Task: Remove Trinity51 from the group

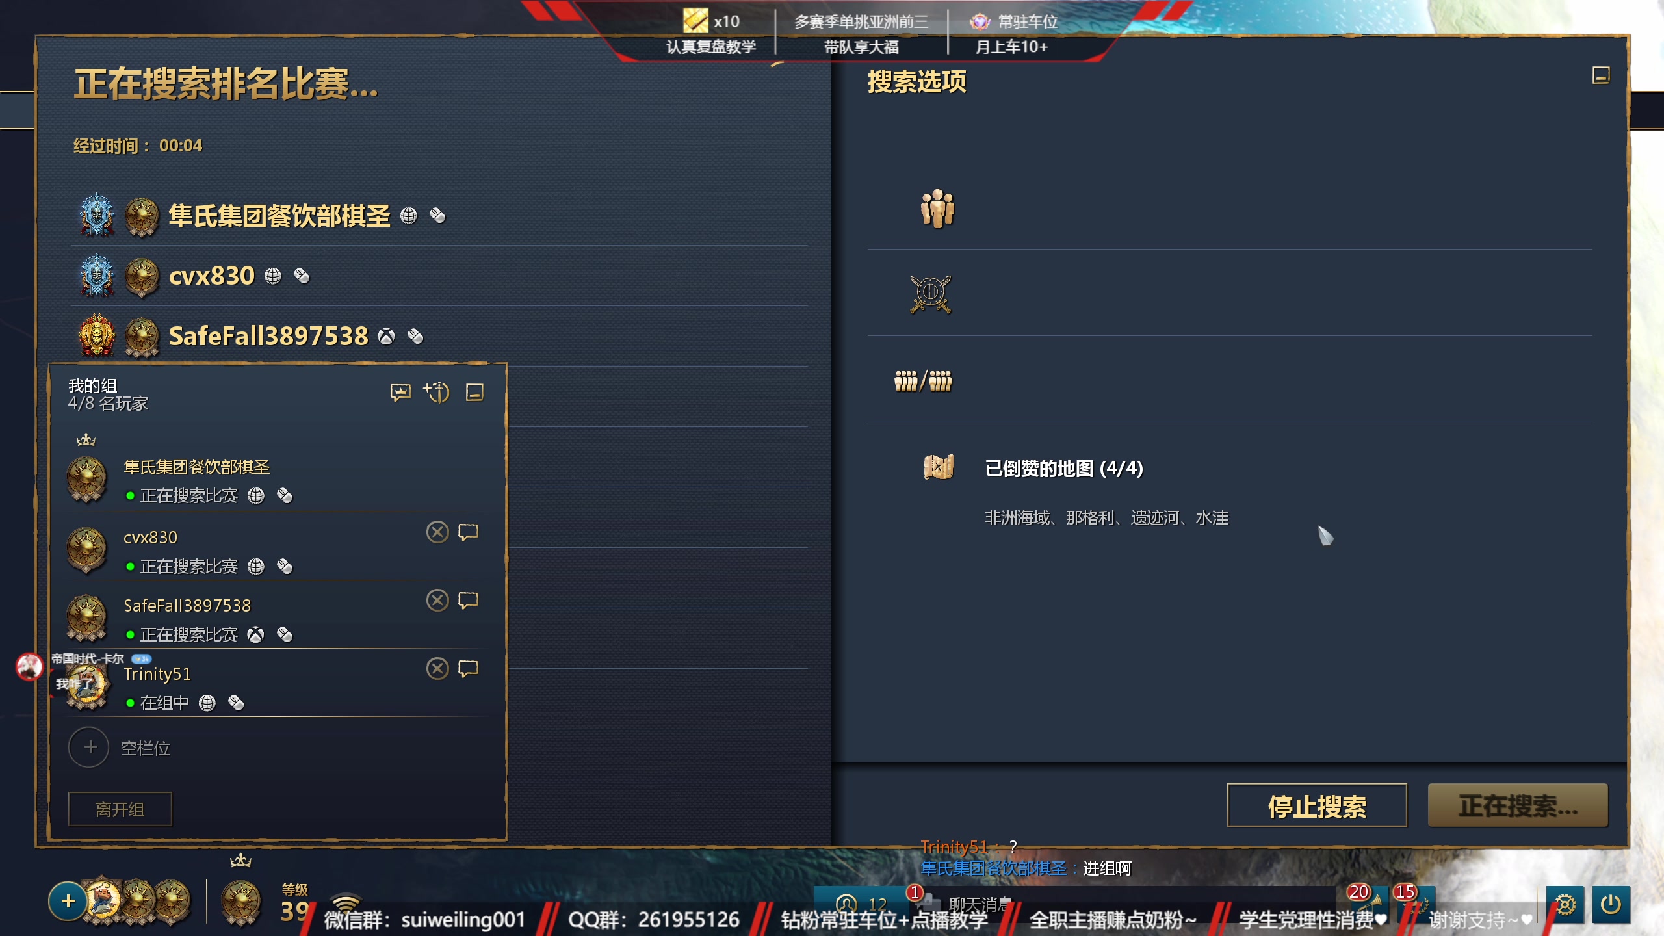Action: 437,669
